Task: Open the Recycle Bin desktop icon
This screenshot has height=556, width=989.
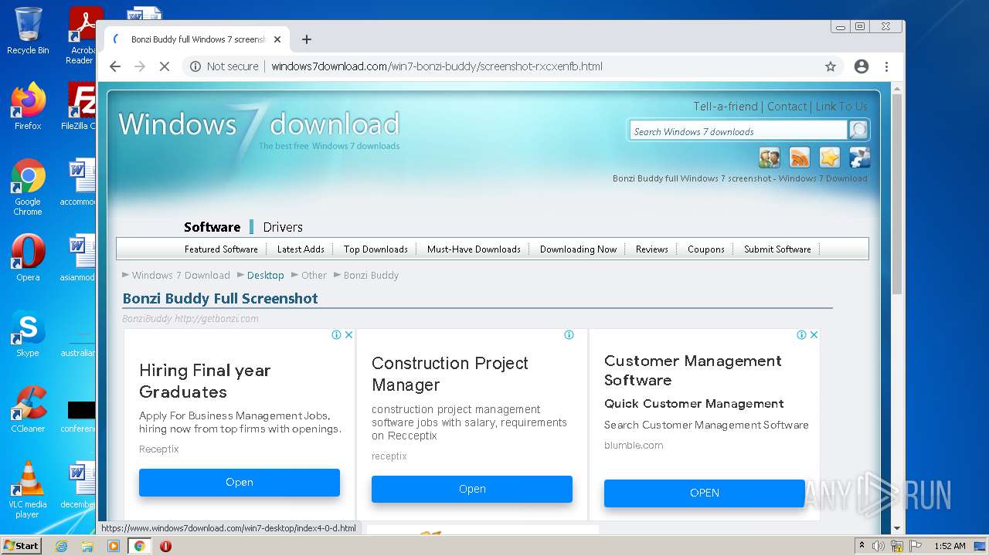Action: (x=28, y=31)
